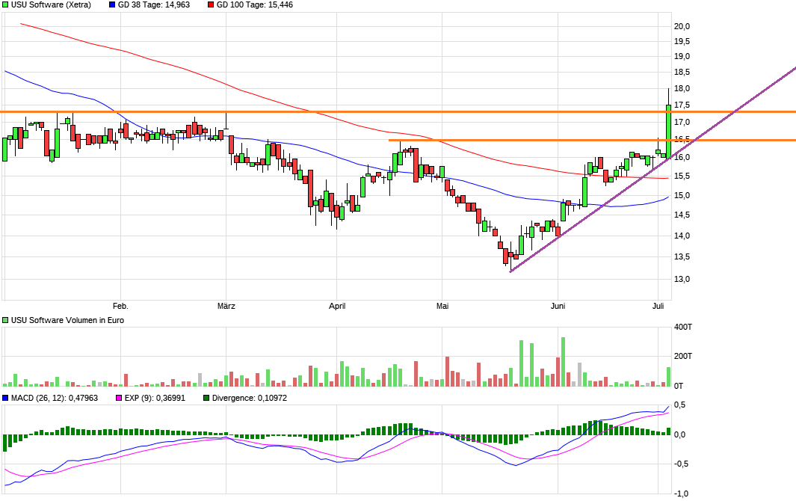The height and width of the screenshot is (501, 796).
Task: Click the tallest green volume bar in June
Action: tap(563, 362)
